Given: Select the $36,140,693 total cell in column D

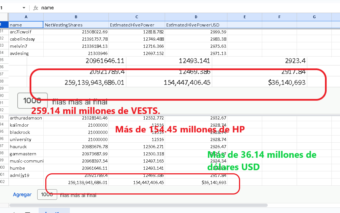Looking at the screenshot, I should 196,182.
